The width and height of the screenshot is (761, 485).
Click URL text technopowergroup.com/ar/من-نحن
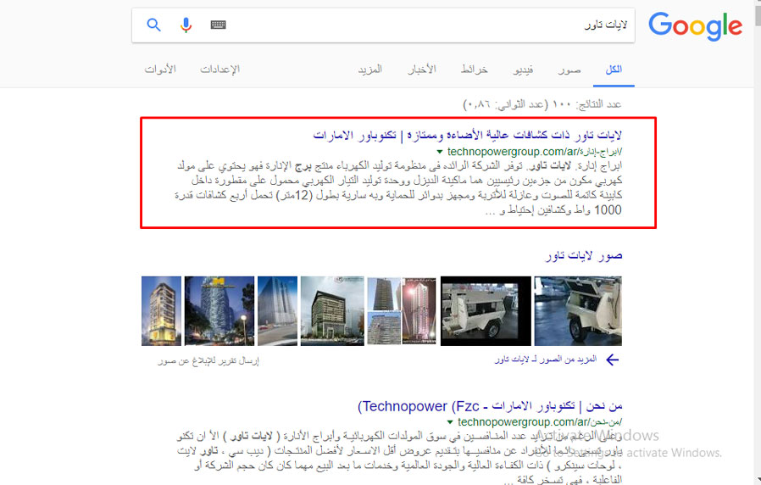tap(539, 422)
